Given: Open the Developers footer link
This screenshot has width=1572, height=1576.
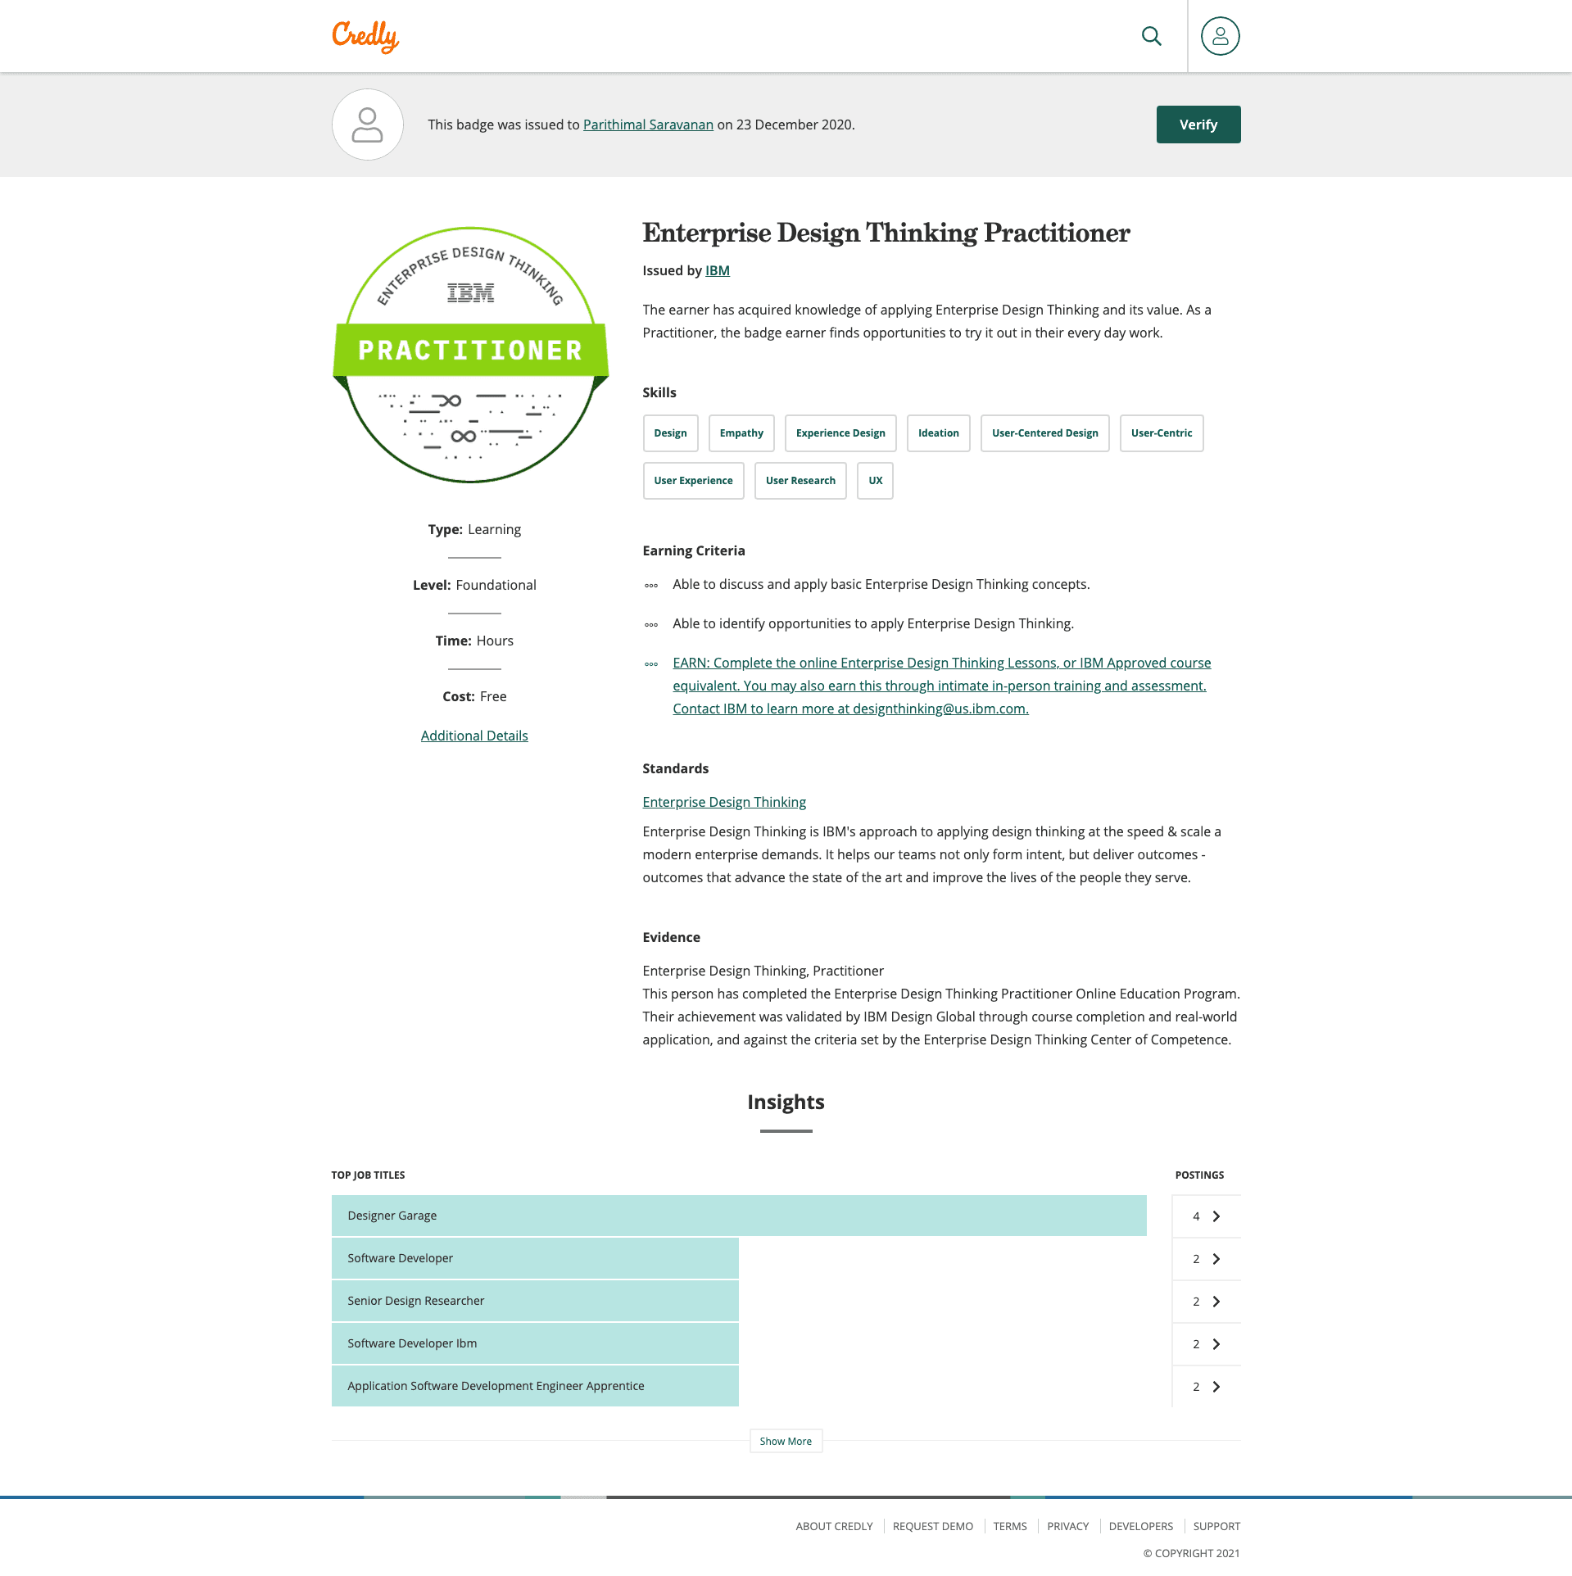Looking at the screenshot, I should click(1140, 1526).
